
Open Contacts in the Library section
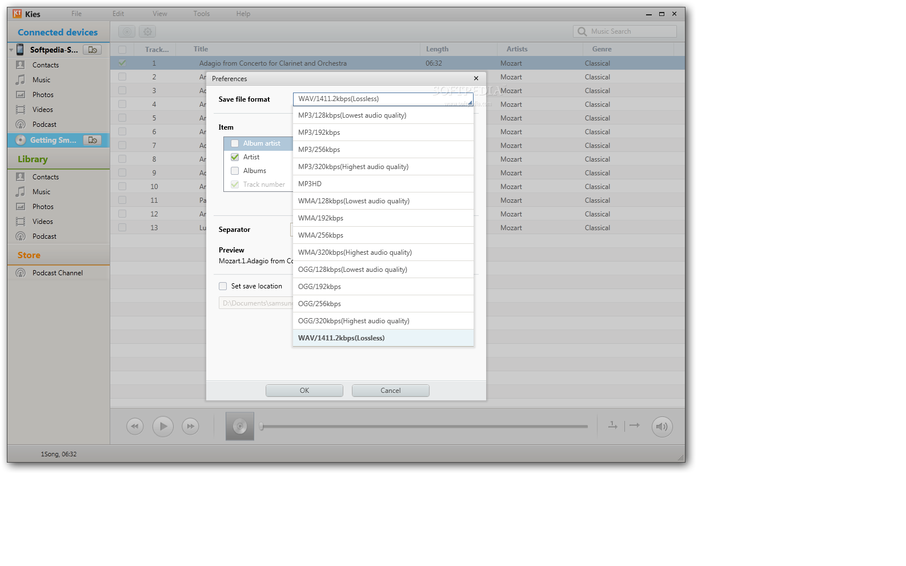(46, 177)
